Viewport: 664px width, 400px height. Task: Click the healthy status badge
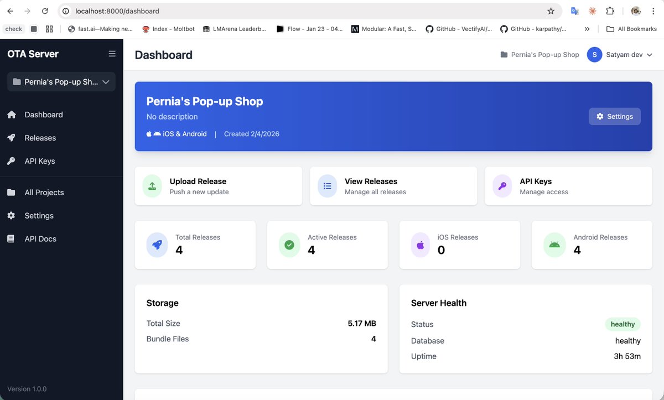click(x=622, y=324)
